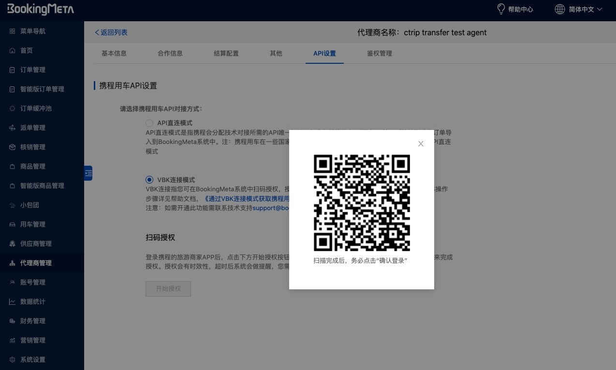This screenshot has height=370, width=616.
Task: Click the QR code image
Action: (x=362, y=203)
